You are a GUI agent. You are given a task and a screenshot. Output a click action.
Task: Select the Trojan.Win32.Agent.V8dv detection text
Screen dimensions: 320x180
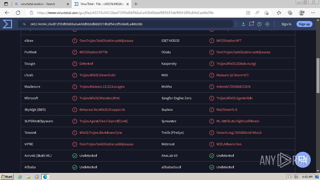pos(234,98)
